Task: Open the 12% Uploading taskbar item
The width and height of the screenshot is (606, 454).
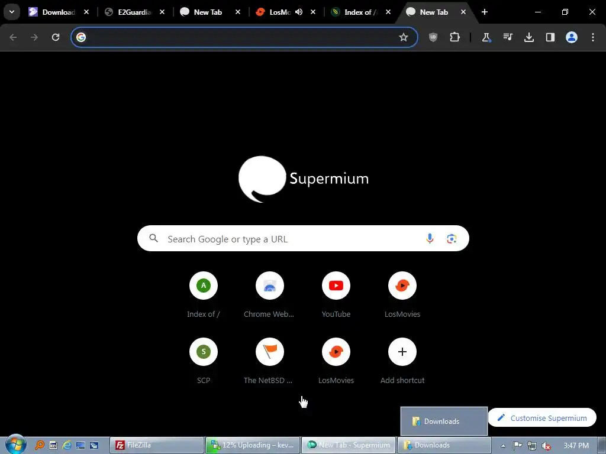Action: 253,445
